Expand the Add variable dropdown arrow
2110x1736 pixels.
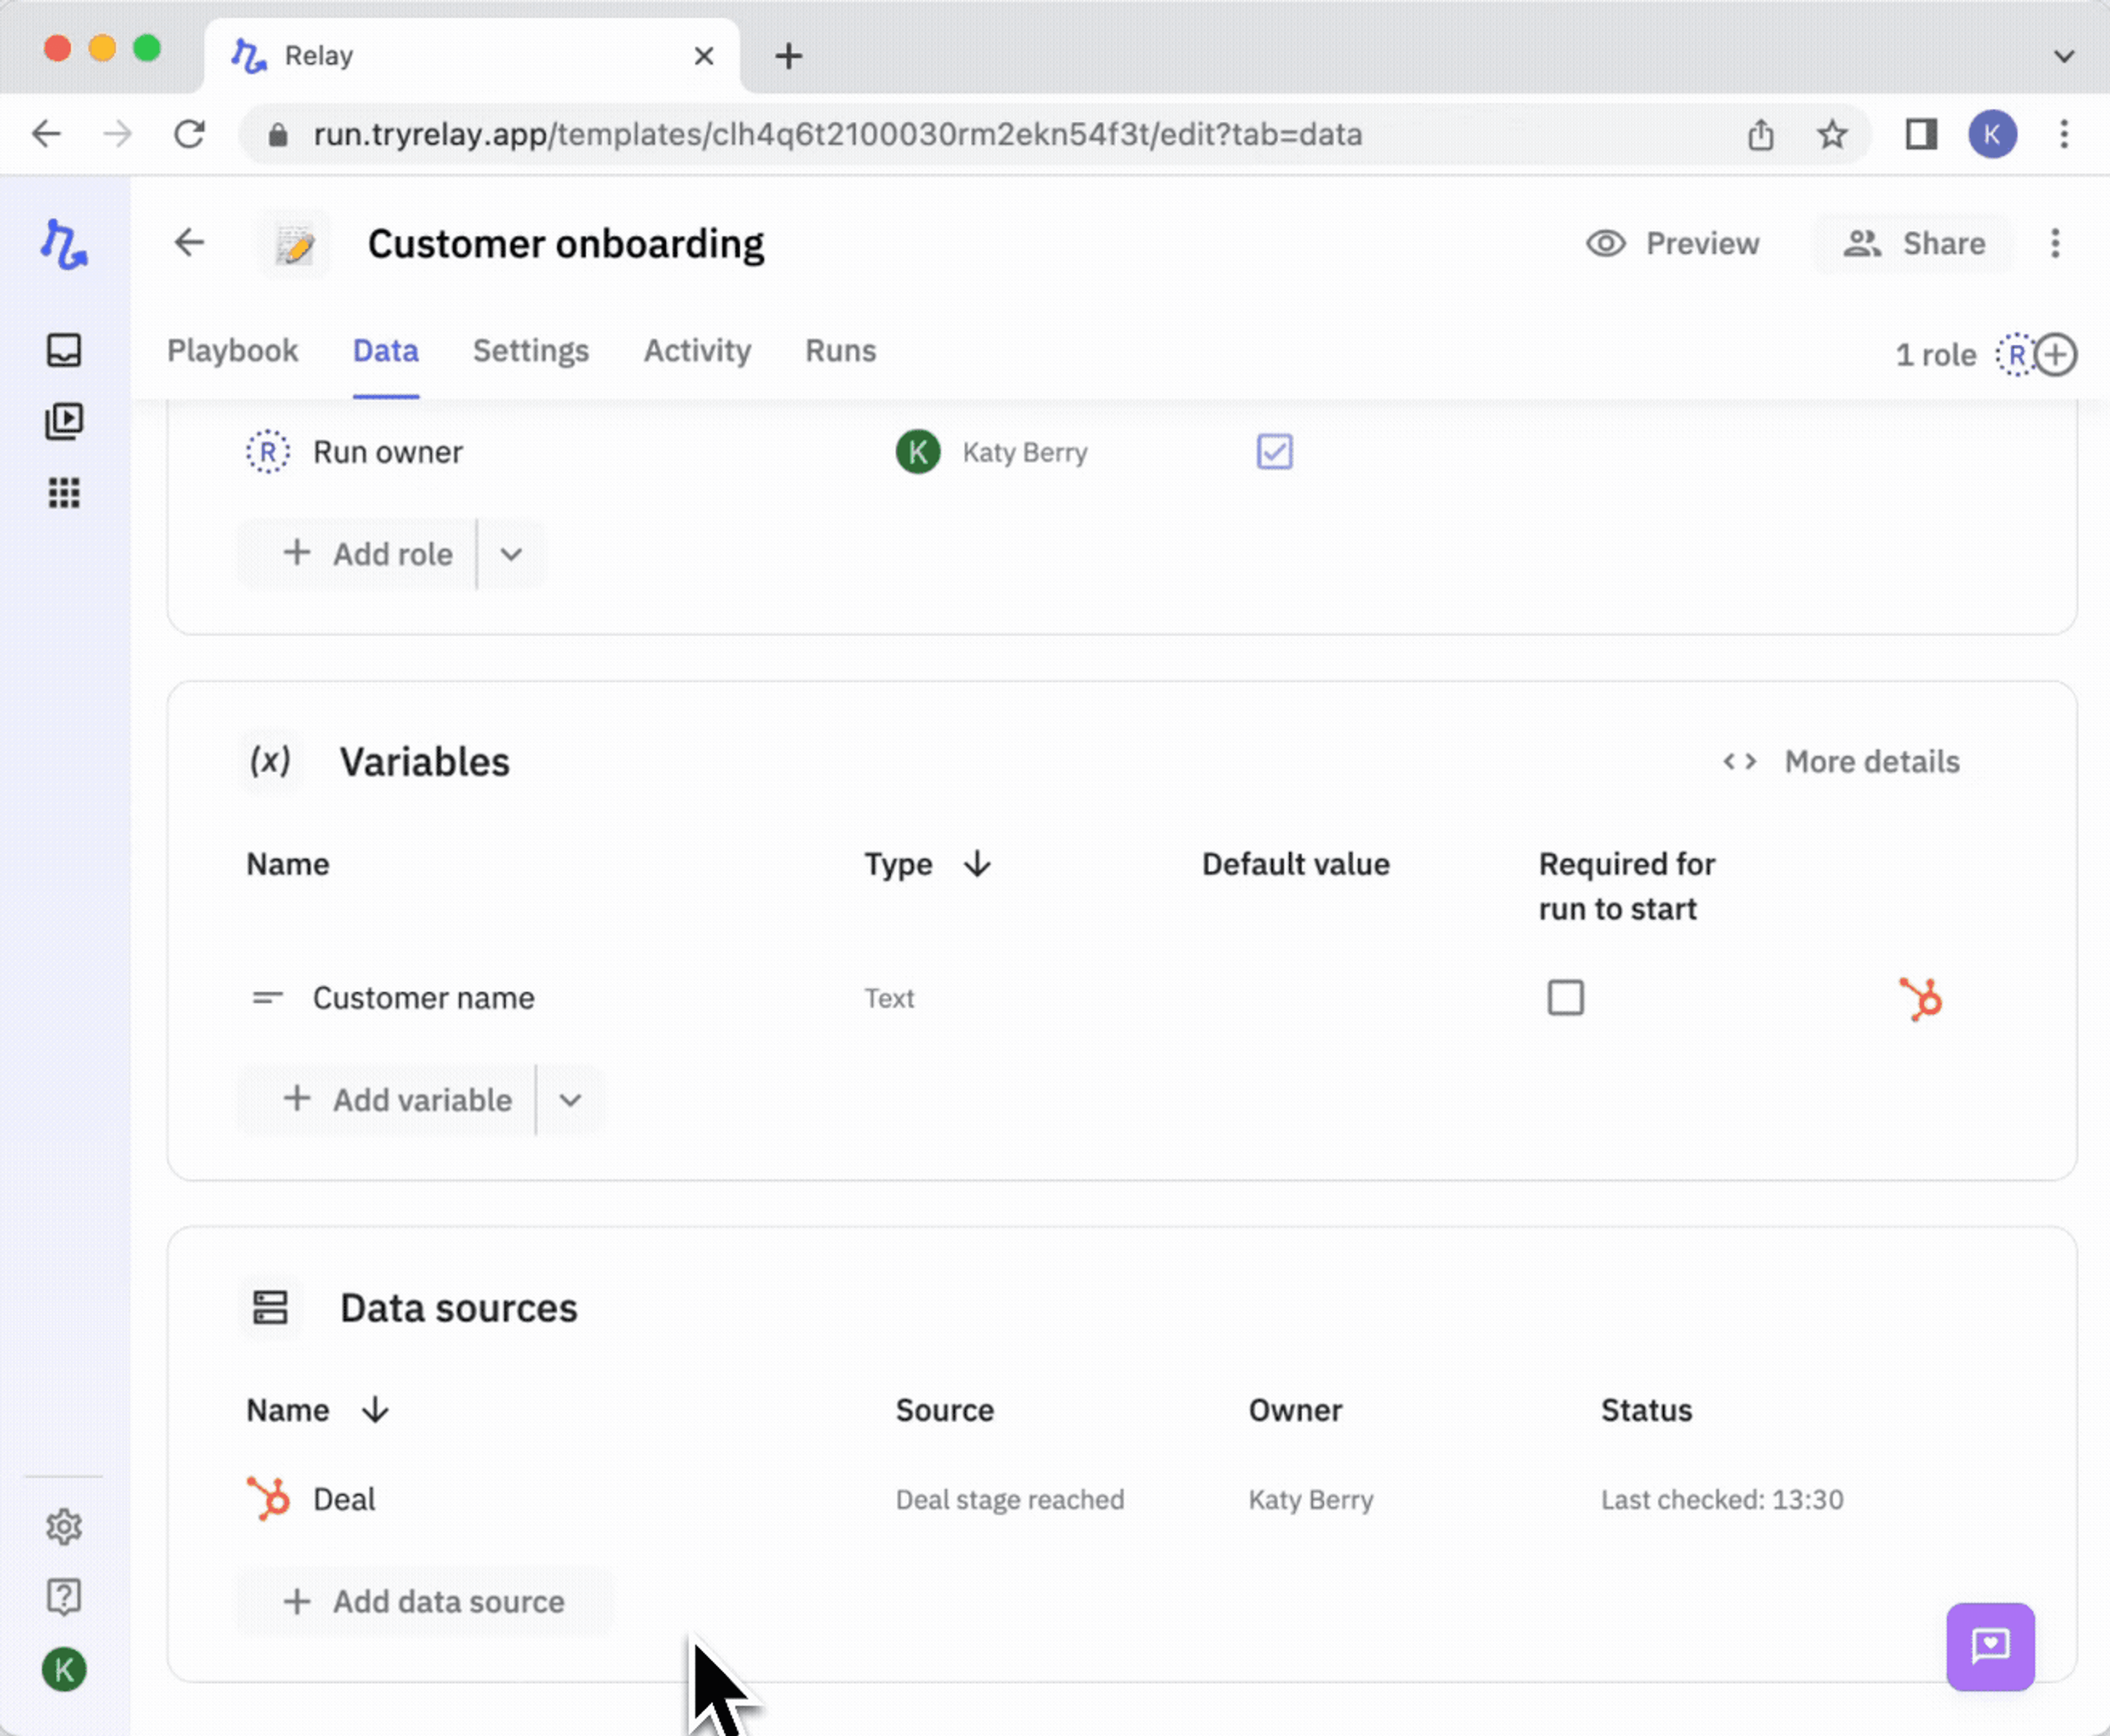pos(570,1100)
